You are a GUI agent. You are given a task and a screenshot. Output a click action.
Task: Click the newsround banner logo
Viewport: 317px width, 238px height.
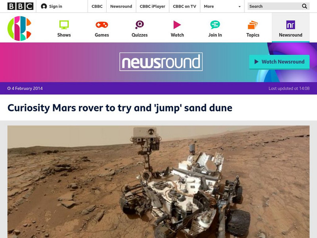[161, 62]
